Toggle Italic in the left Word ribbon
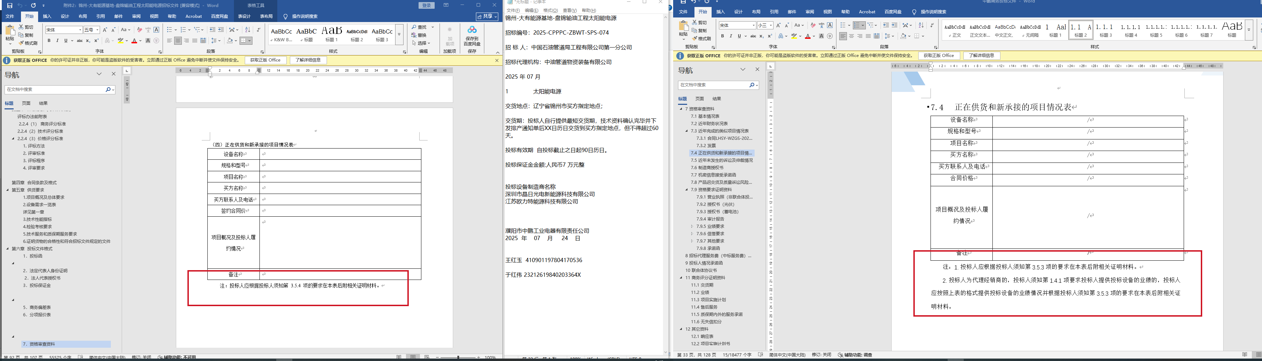 (57, 41)
